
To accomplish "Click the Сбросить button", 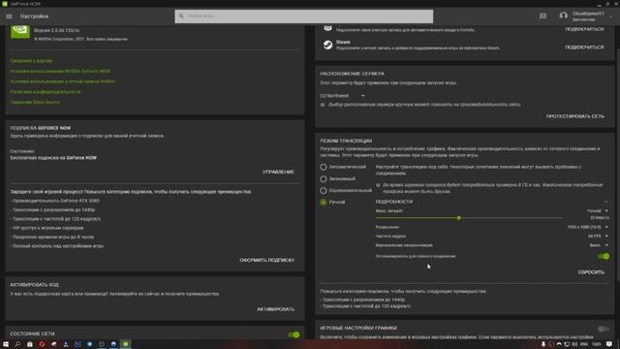I will (591, 272).
